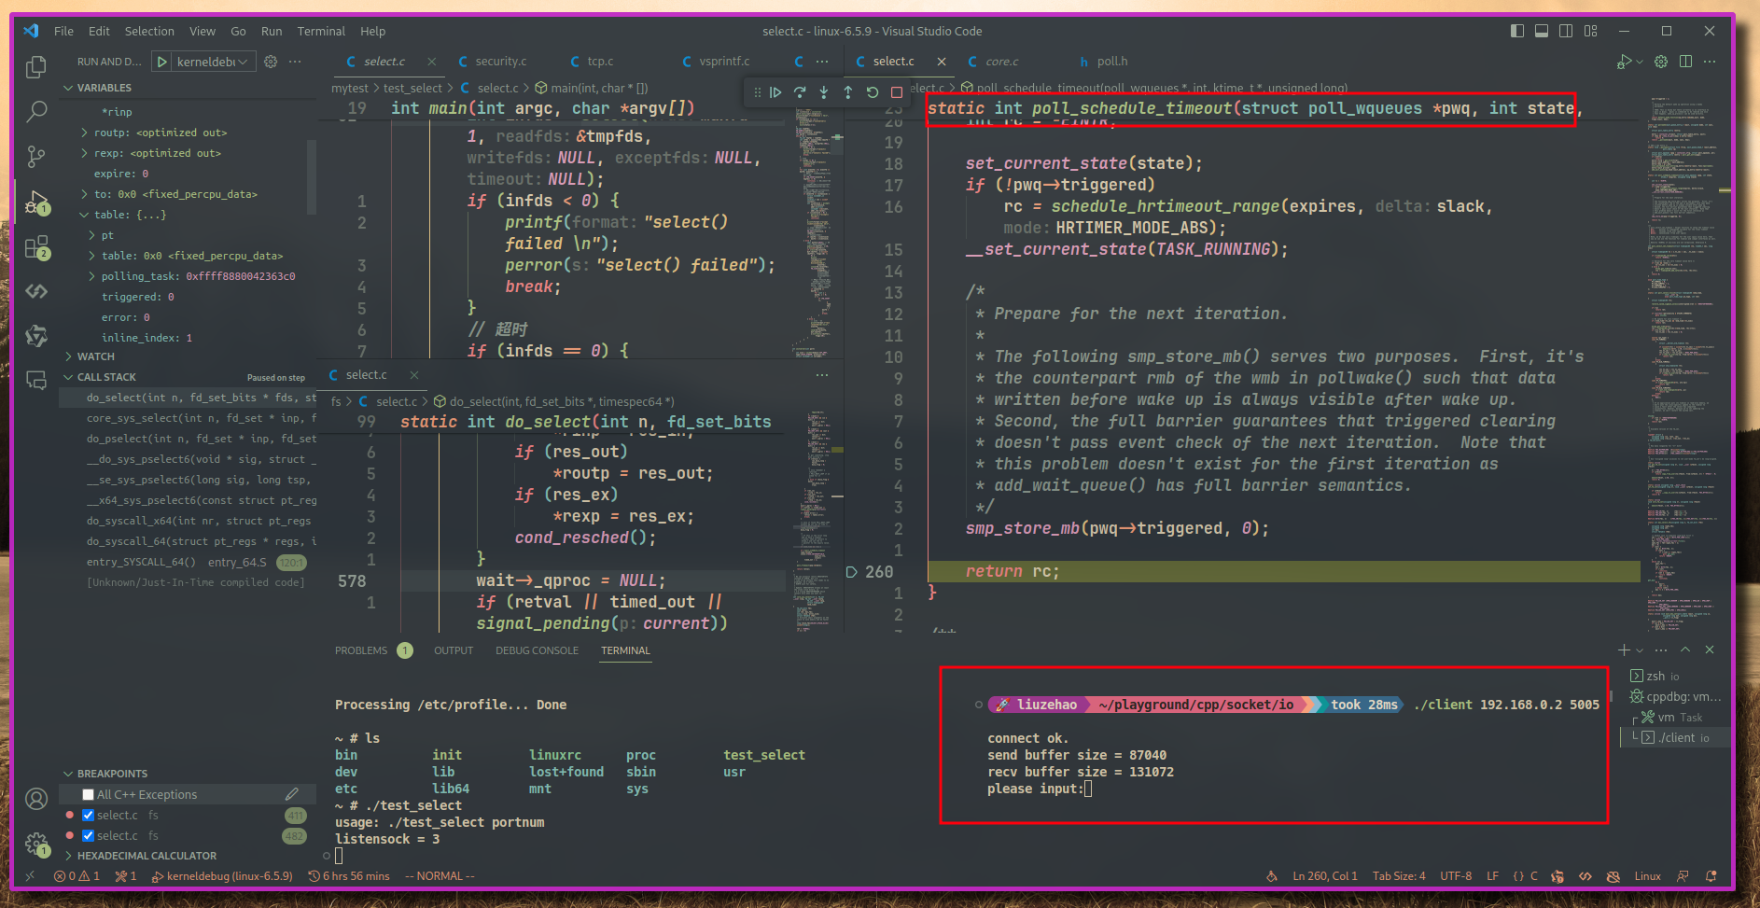
Task: Open the new terminal launch profile dropdown
Action: tap(1640, 650)
